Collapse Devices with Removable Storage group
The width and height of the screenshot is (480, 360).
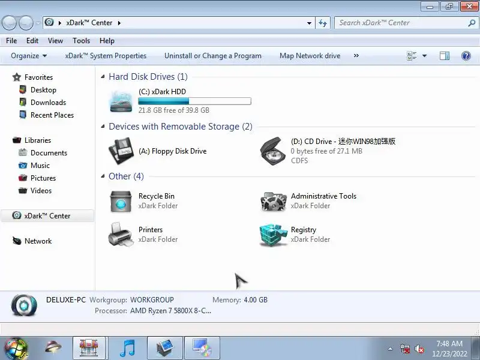tap(103, 126)
